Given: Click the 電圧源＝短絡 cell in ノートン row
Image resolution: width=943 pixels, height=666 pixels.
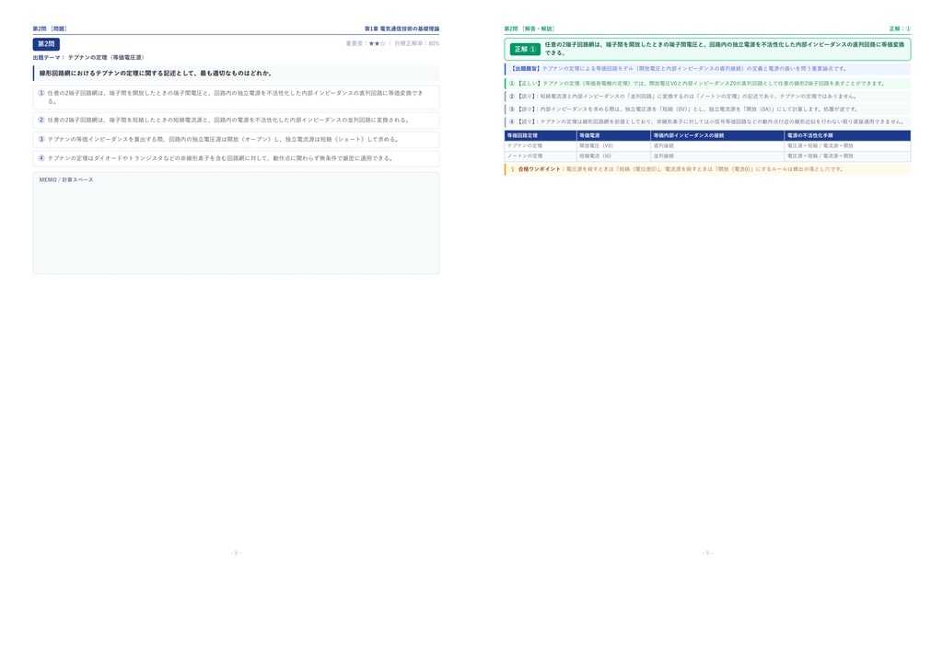Looking at the screenshot, I should pyautogui.click(x=847, y=156).
